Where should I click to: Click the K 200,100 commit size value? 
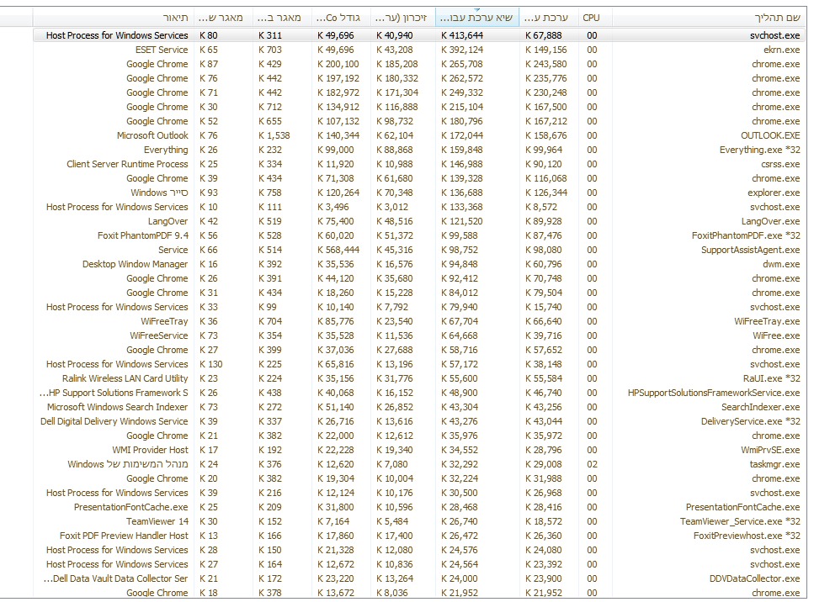coord(338,64)
